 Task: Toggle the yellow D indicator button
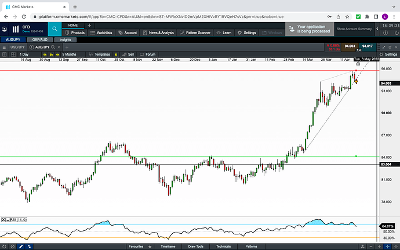coord(116,54)
